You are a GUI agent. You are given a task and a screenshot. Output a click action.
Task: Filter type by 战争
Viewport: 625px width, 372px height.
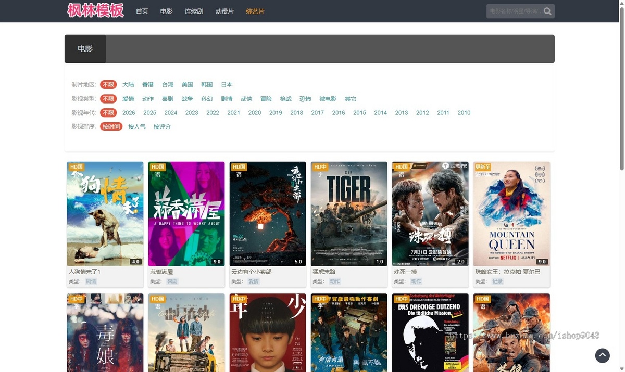[x=187, y=99]
